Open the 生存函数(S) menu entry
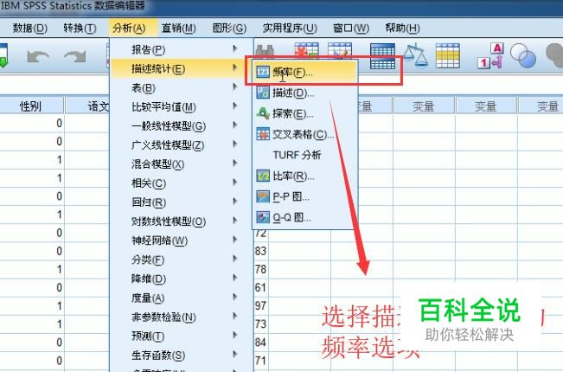Image resolution: width=563 pixels, height=372 pixels. click(x=181, y=355)
